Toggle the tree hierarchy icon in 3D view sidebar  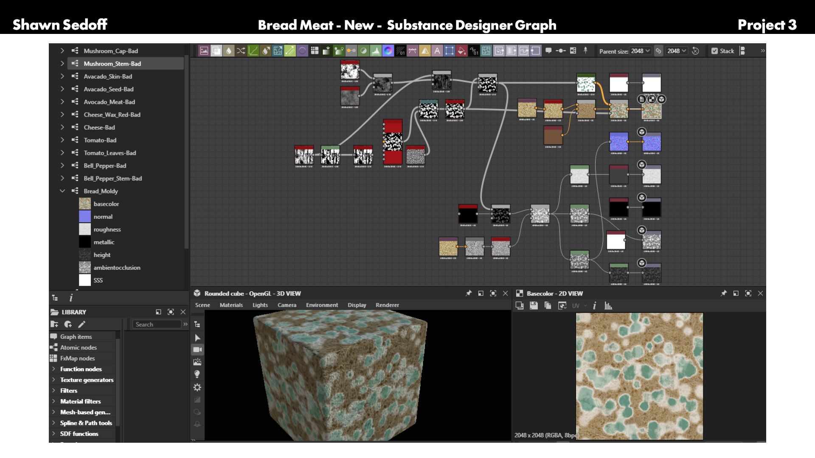pyautogui.click(x=197, y=324)
